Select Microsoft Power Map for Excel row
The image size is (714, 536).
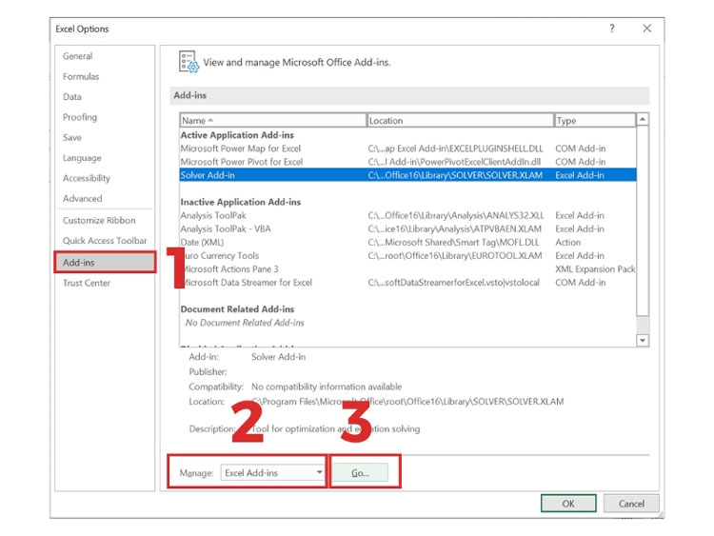point(407,149)
